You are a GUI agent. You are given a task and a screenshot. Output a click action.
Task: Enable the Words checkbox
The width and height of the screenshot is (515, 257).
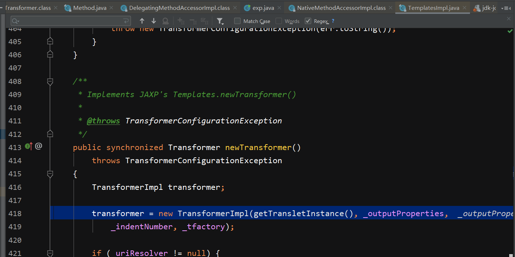click(x=278, y=21)
